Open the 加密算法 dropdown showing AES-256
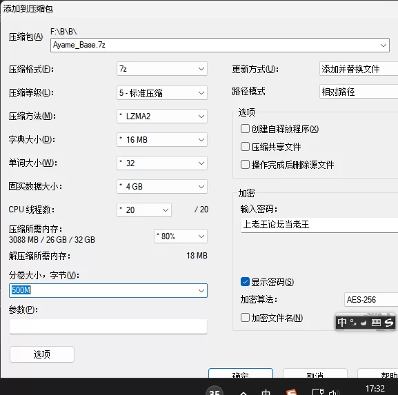 (371, 300)
